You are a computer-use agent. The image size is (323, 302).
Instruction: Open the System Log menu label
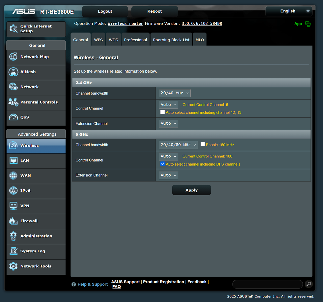tap(33, 251)
